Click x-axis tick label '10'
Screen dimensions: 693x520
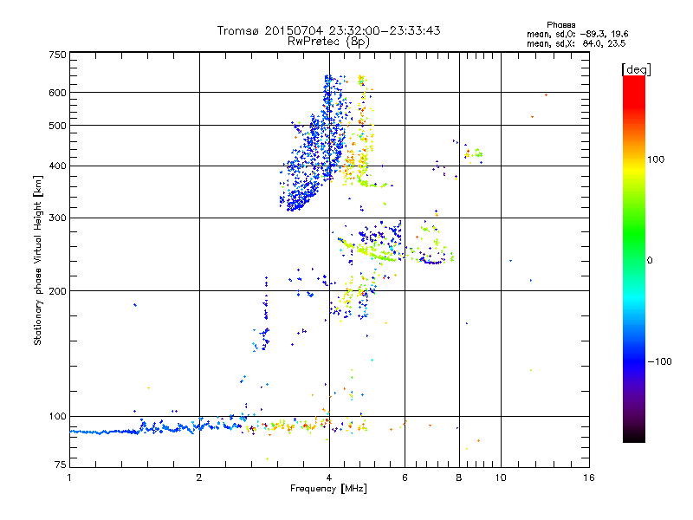tap(501, 478)
